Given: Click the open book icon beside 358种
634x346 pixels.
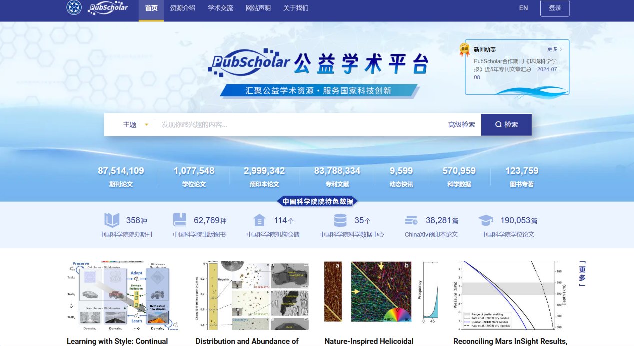Looking at the screenshot, I should [112, 220].
